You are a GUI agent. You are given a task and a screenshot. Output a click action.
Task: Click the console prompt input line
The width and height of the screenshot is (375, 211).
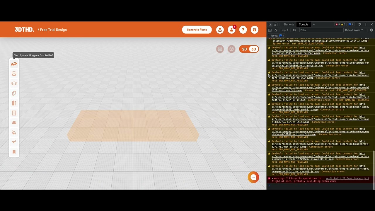[321, 185]
